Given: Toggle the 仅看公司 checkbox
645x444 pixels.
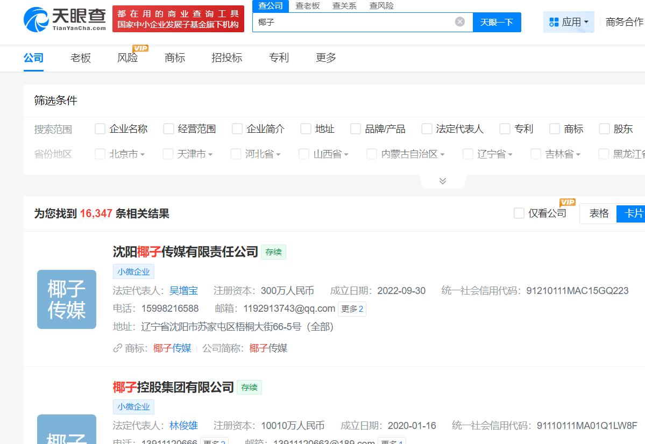Looking at the screenshot, I should click(x=519, y=213).
